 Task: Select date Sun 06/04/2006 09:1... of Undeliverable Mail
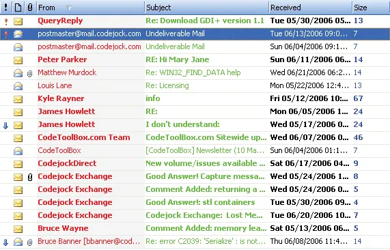(x=309, y=46)
